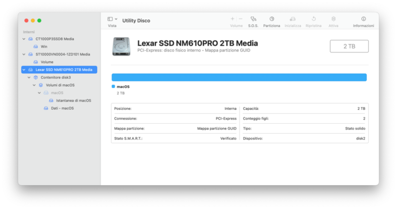Click the Lexar SSD NM610PRO title text
This screenshot has height=209, width=397.
coord(198,43)
